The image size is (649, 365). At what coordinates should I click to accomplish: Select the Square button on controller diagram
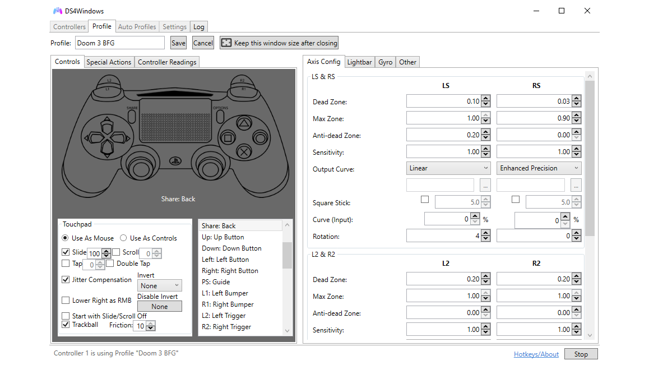[x=228, y=137]
